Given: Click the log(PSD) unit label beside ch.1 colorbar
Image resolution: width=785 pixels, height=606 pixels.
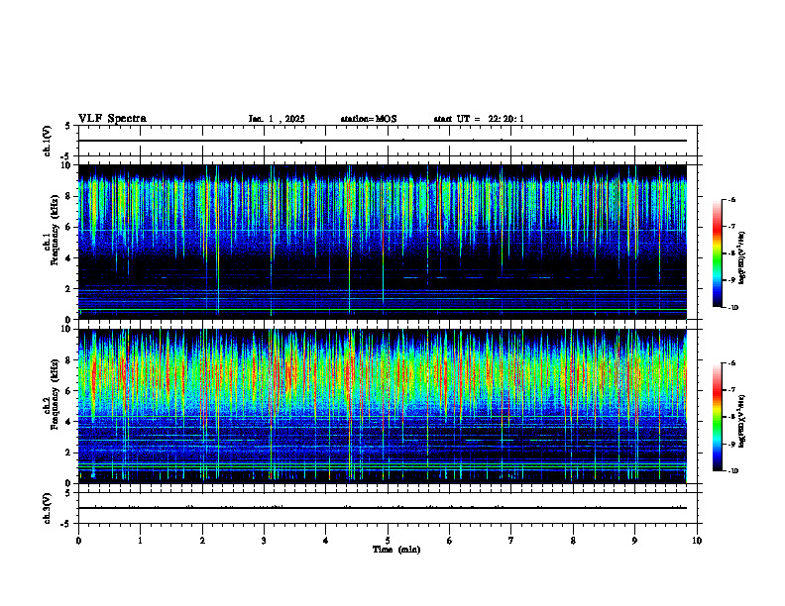Looking at the screenshot, I should pyautogui.click(x=742, y=258).
